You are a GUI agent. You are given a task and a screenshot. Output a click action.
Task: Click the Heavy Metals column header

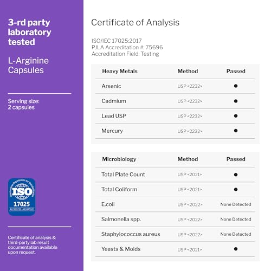[120, 71]
